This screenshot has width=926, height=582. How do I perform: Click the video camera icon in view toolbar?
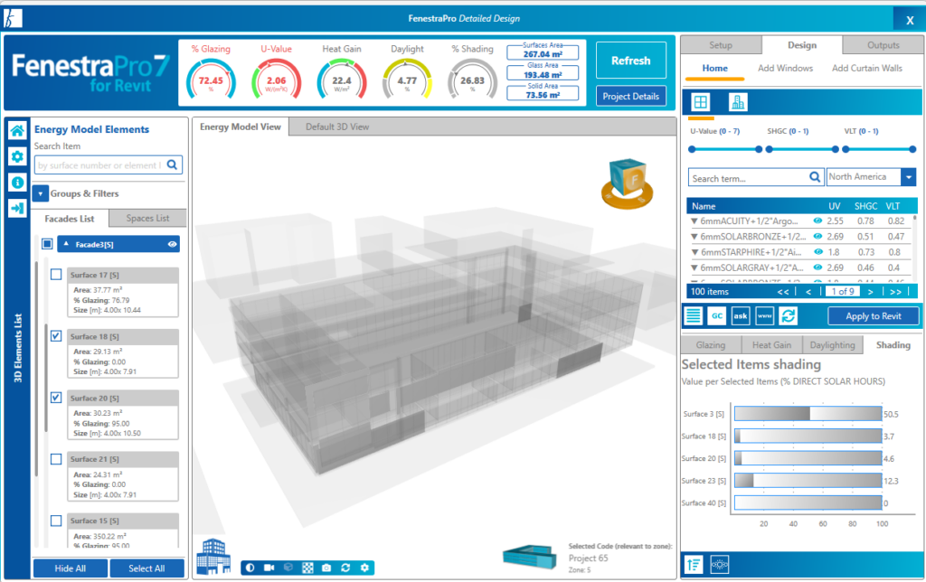point(269,568)
